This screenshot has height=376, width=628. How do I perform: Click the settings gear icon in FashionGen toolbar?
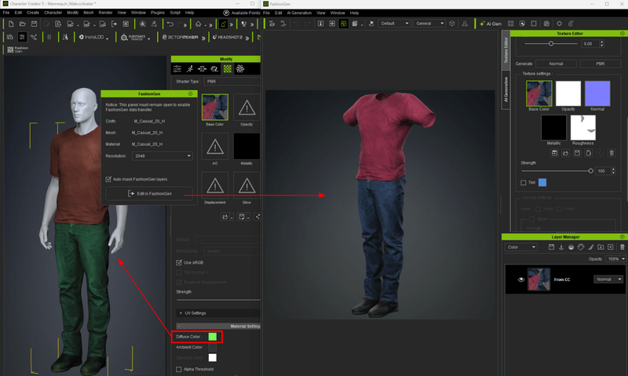click(559, 24)
